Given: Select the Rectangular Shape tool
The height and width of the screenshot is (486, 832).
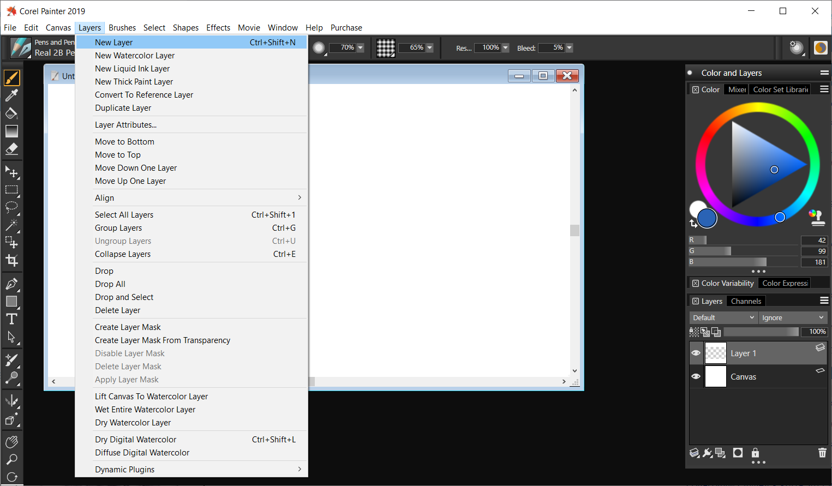Looking at the screenshot, I should tap(11, 301).
